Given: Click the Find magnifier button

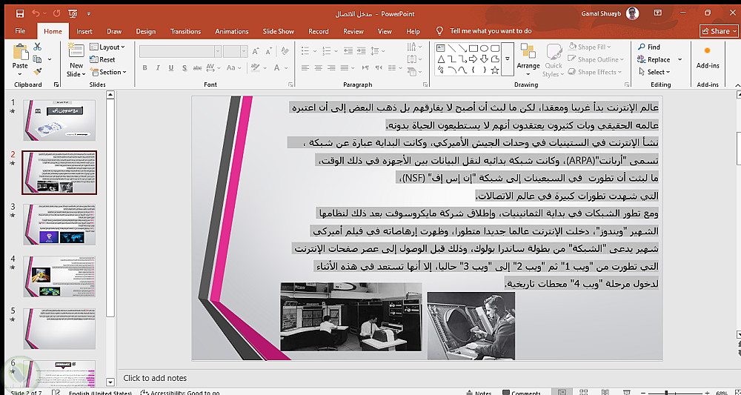Looking at the screenshot, I should pyautogui.click(x=649, y=47).
